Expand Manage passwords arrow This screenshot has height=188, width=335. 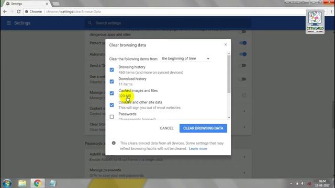coord(244,173)
